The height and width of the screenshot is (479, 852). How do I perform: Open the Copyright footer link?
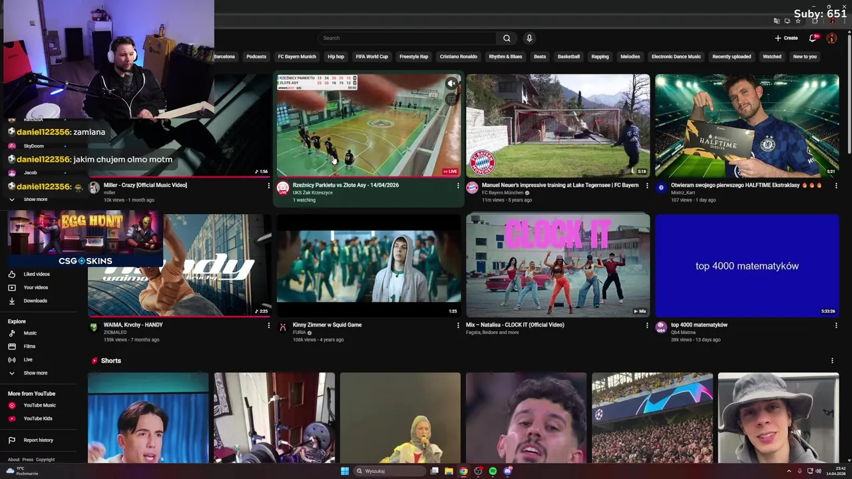[x=45, y=460]
